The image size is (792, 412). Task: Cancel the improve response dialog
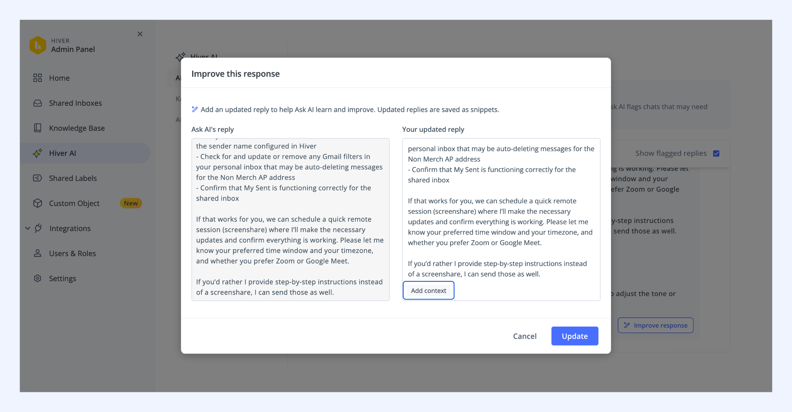pyautogui.click(x=525, y=336)
